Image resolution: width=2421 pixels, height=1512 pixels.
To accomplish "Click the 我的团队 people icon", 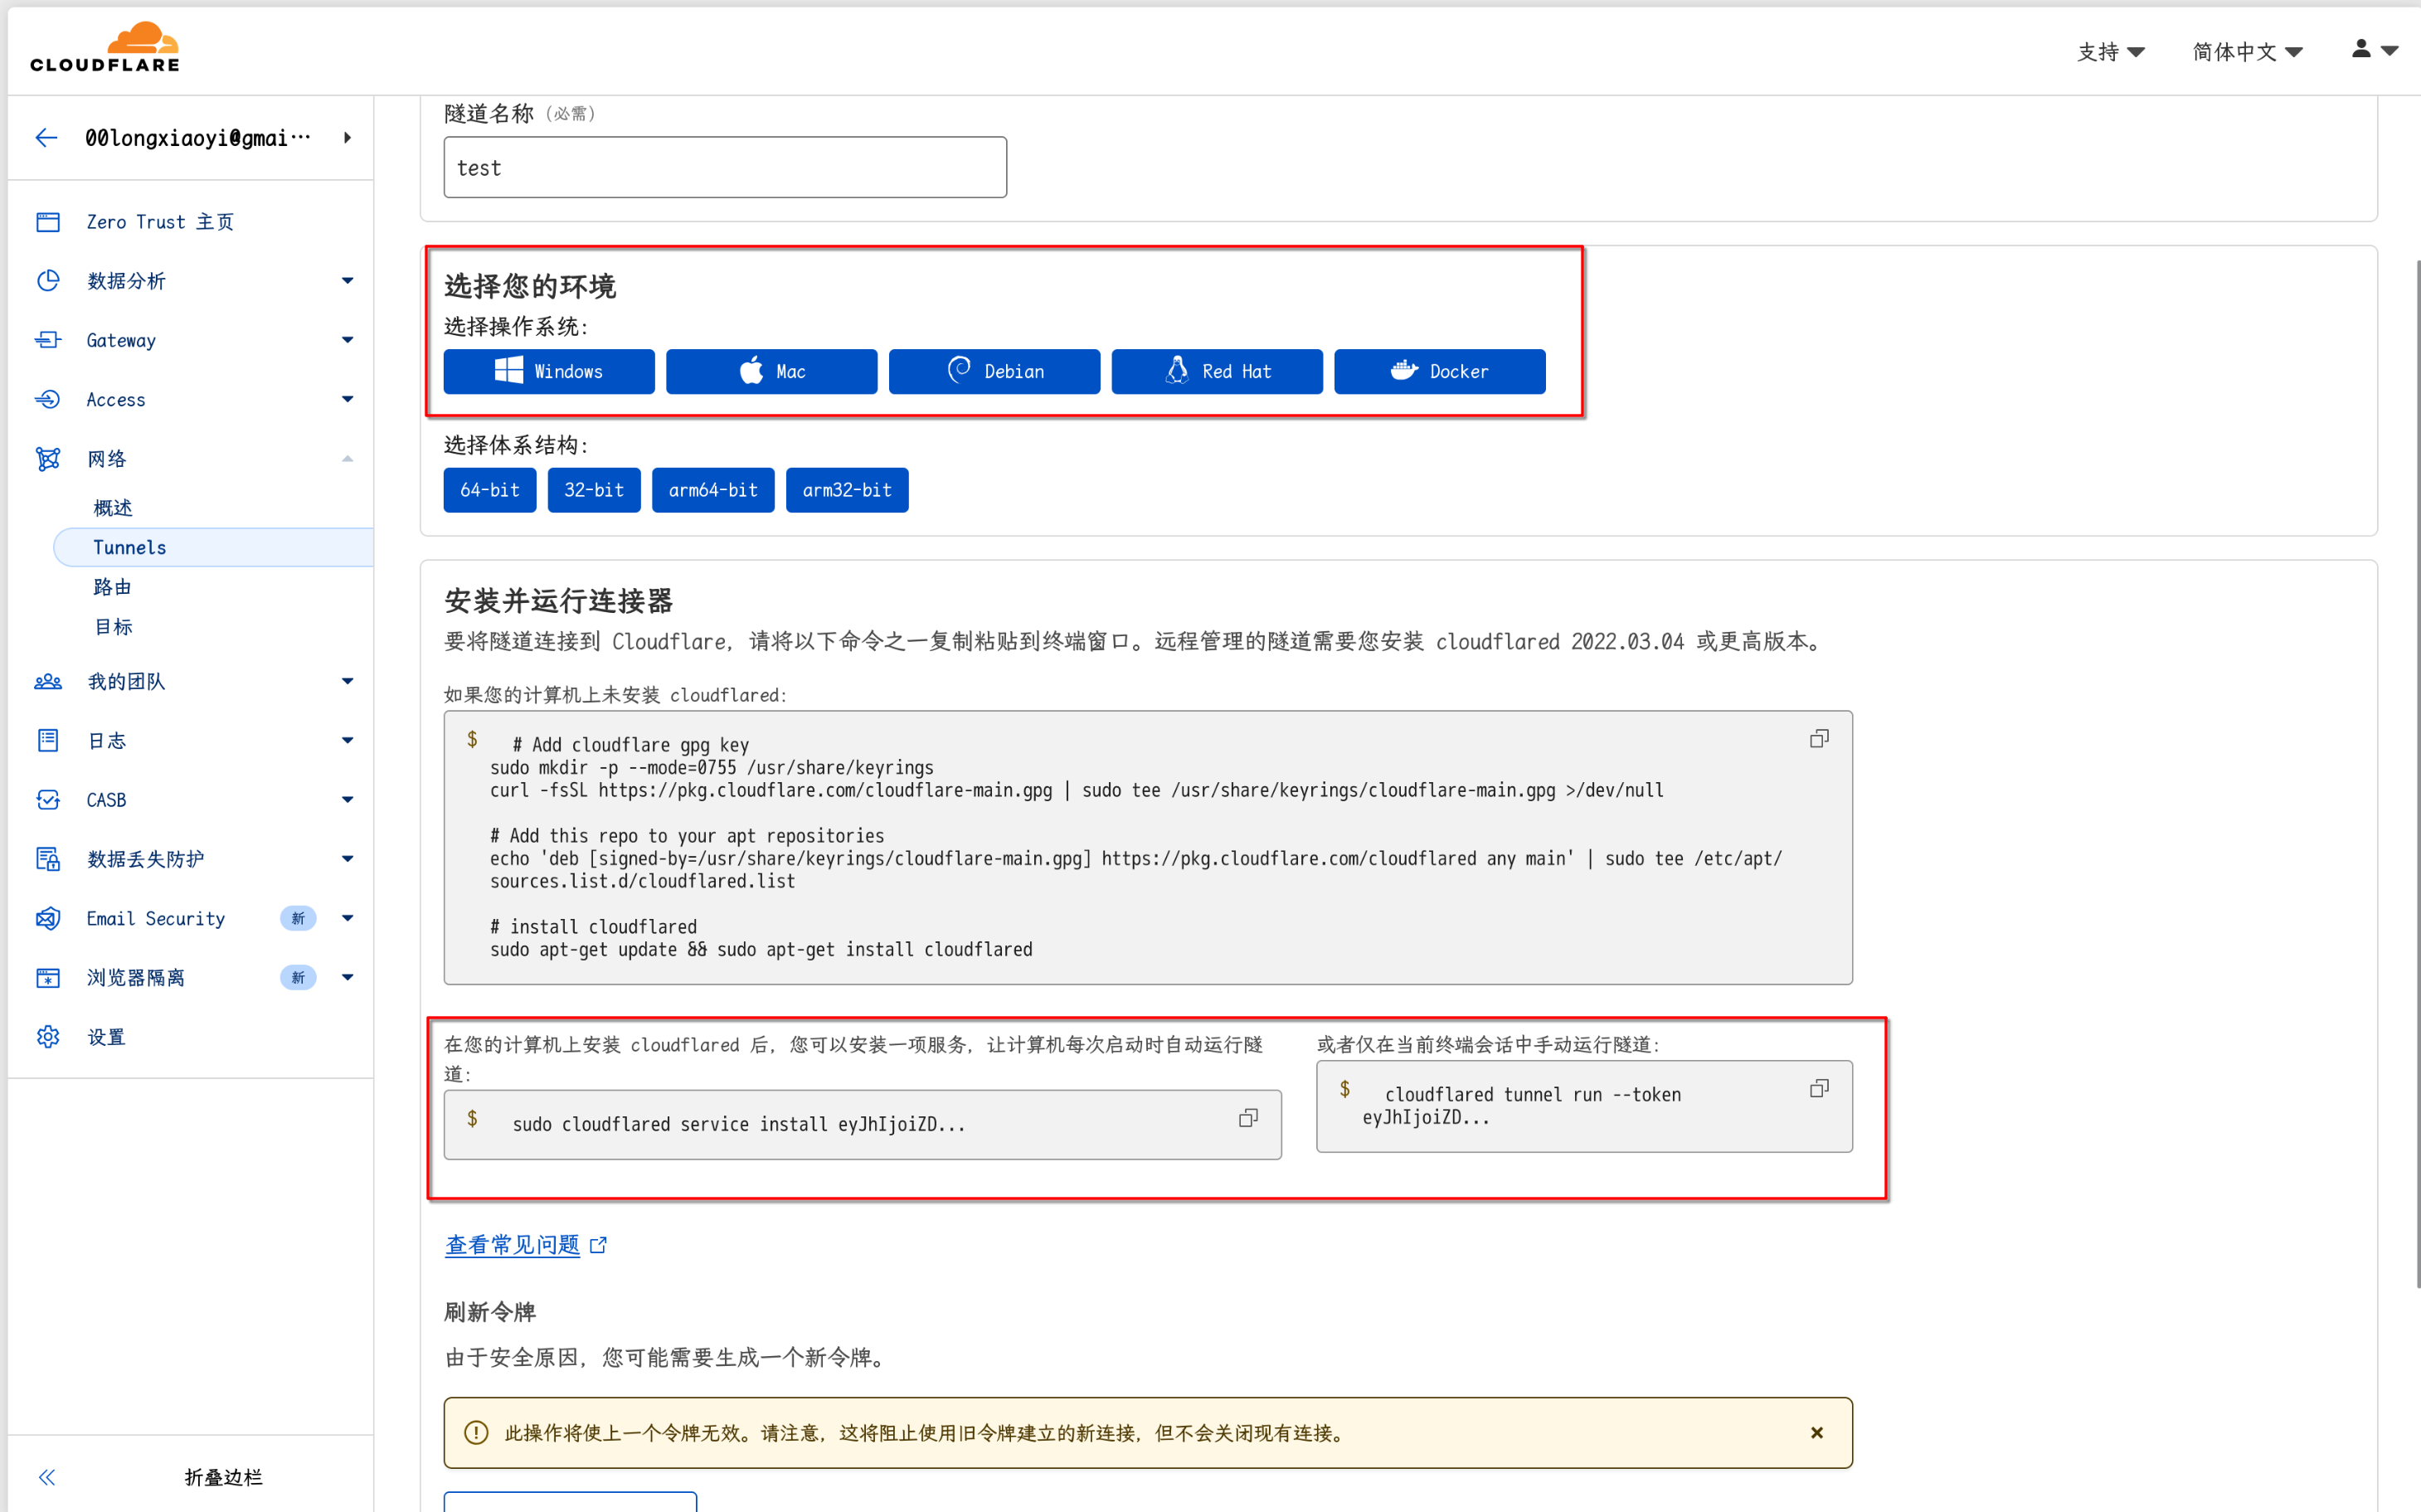I will [48, 681].
